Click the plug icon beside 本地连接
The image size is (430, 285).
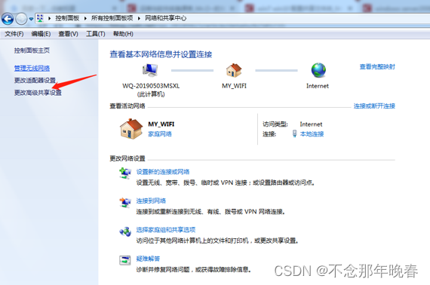coord(294,133)
